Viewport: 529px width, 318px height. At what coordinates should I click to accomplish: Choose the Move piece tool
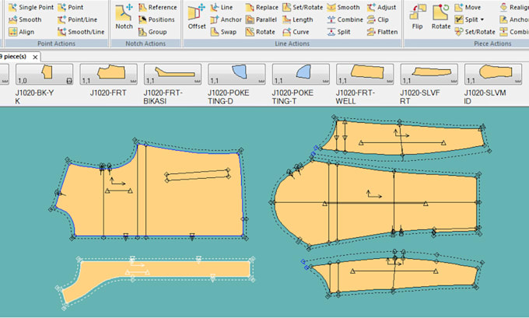(468, 7)
